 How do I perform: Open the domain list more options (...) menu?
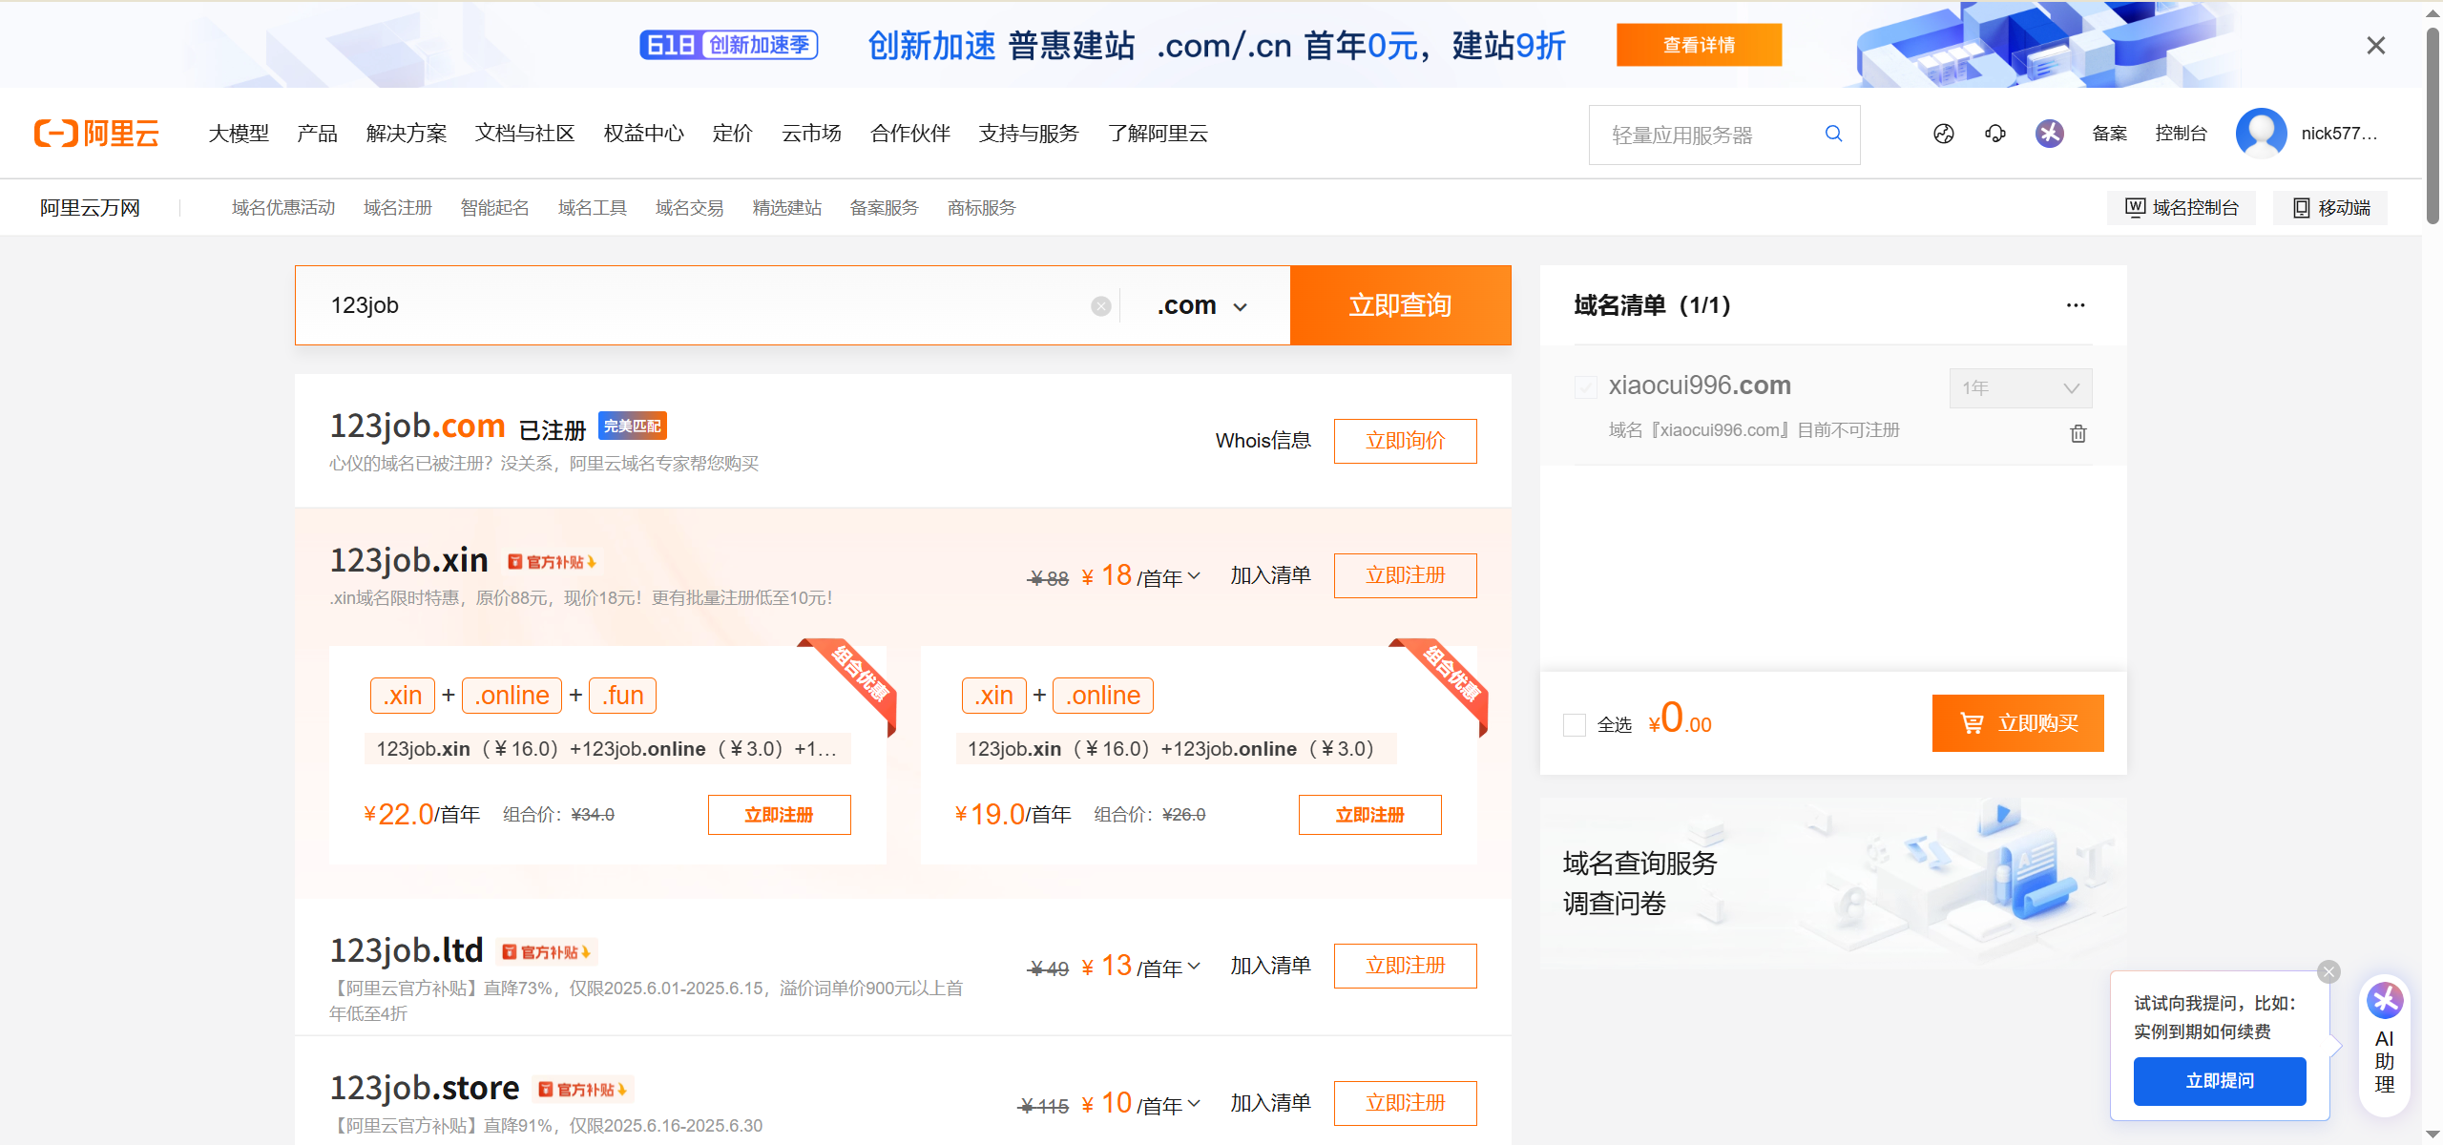point(2077,304)
